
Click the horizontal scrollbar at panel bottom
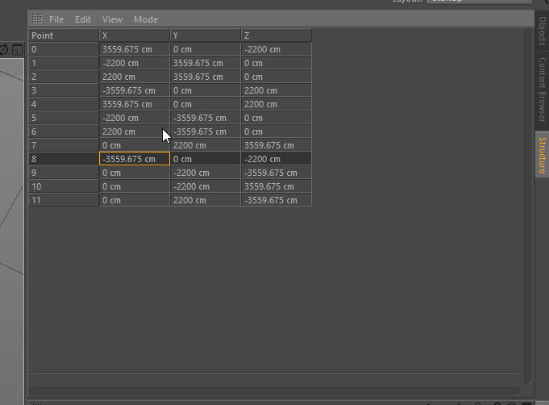click(274, 391)
